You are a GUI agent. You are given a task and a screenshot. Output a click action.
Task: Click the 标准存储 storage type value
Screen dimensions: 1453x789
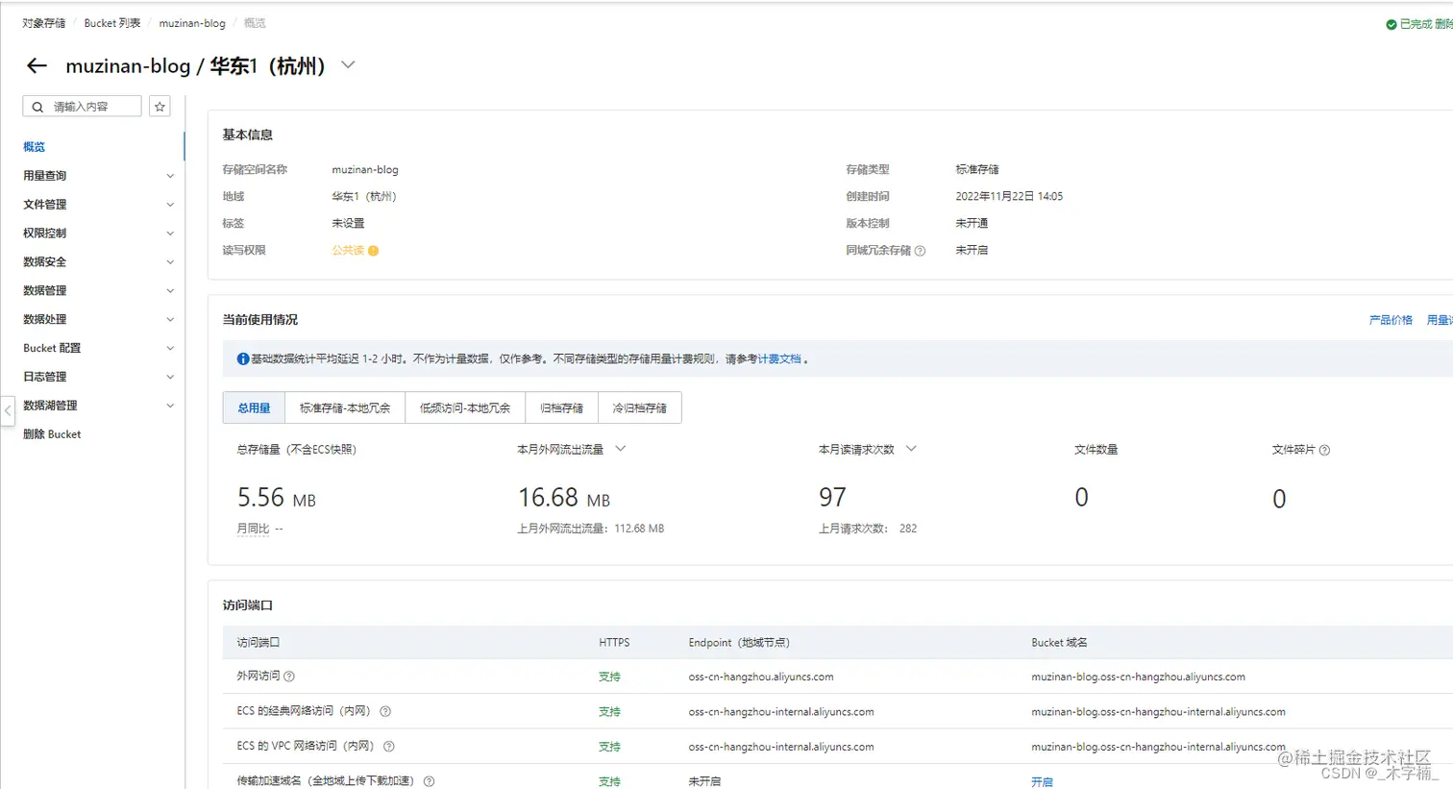[977, 169]
